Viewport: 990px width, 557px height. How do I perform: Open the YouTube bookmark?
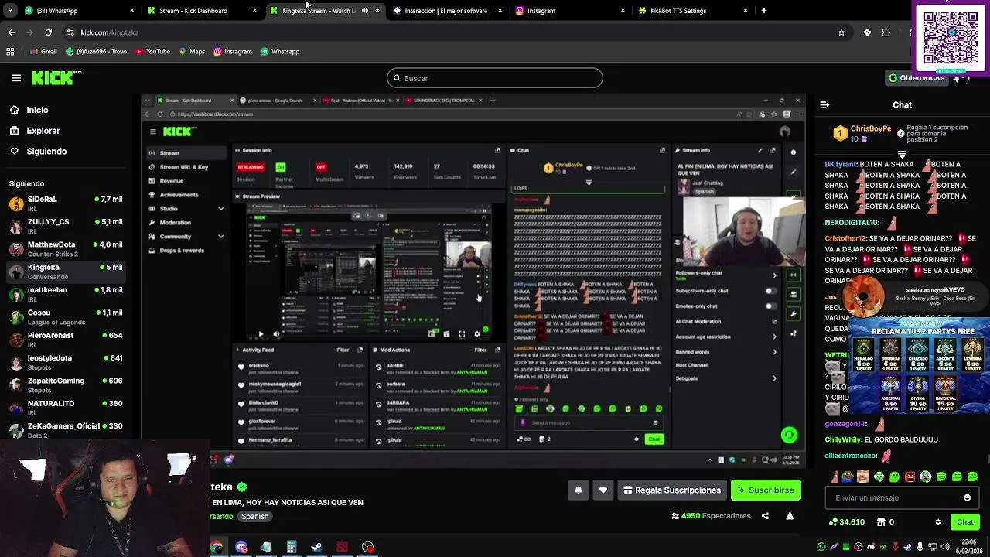(152, 52)
